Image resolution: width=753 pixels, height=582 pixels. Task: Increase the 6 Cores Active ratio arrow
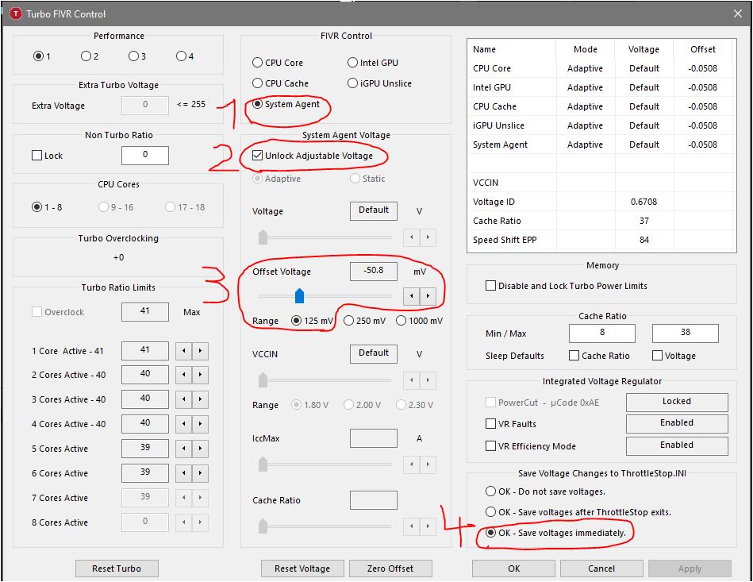200,473
